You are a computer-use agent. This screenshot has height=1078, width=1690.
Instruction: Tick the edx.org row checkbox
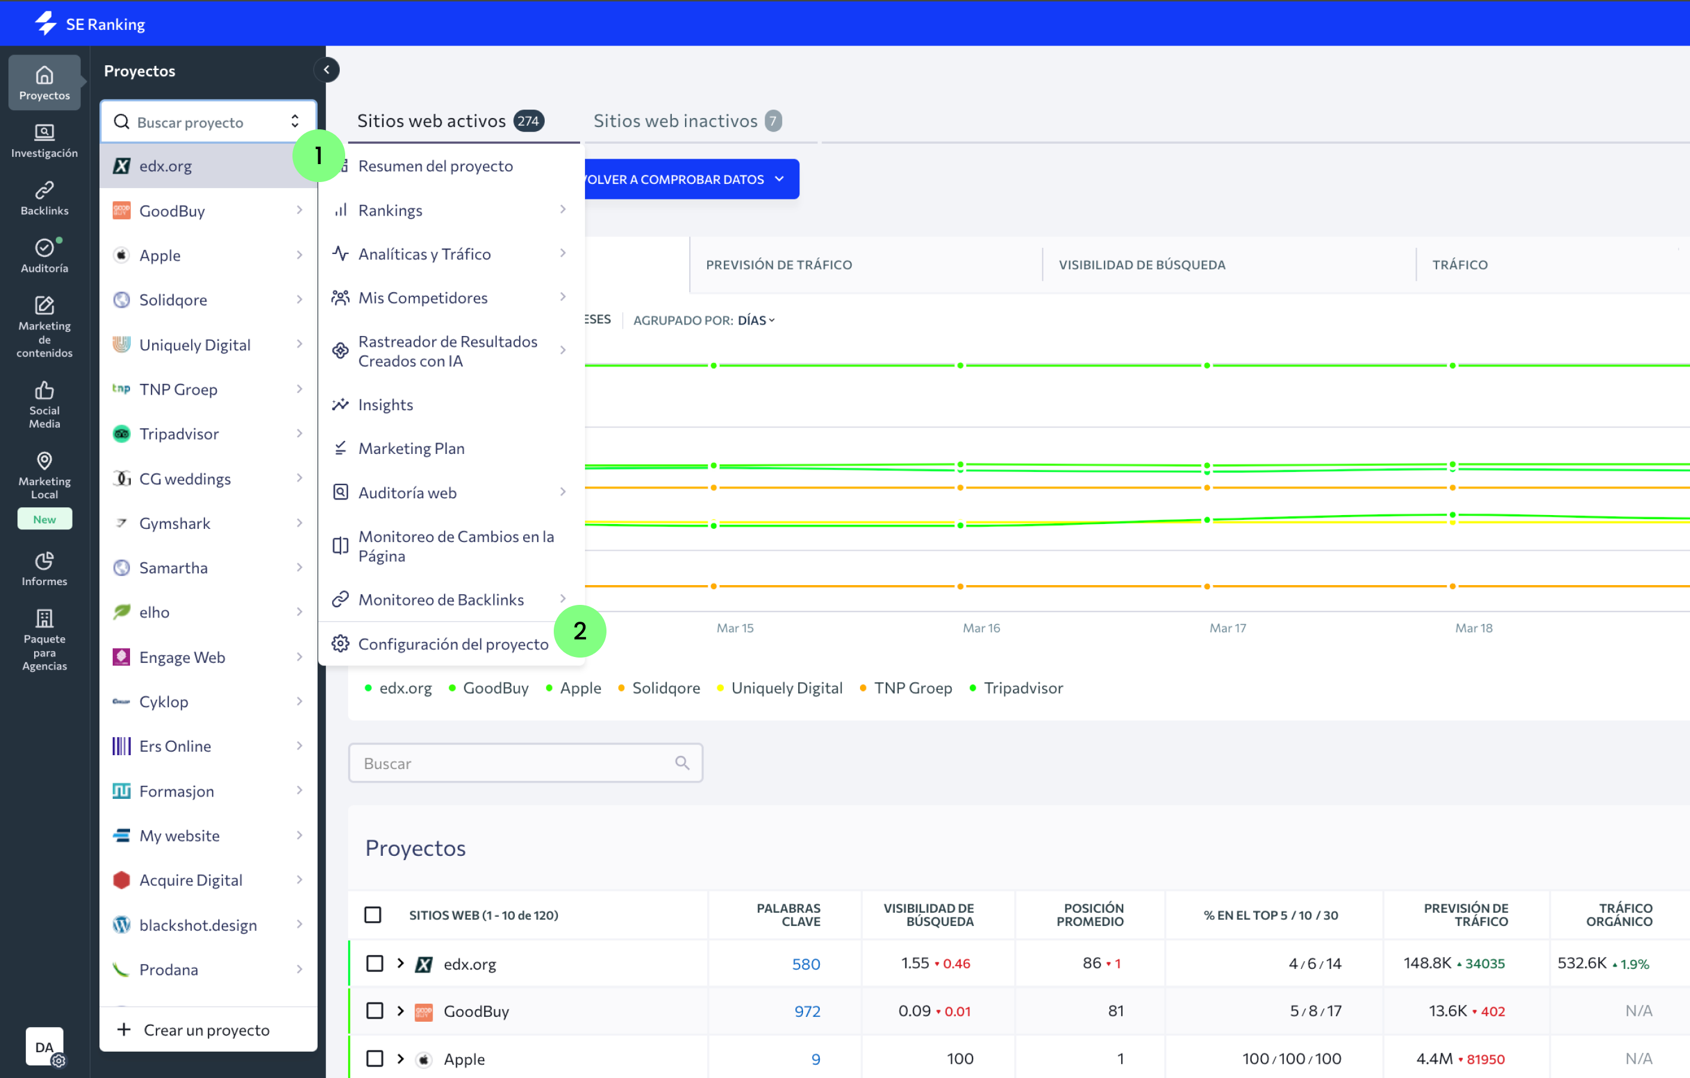(x=375, y=963)
